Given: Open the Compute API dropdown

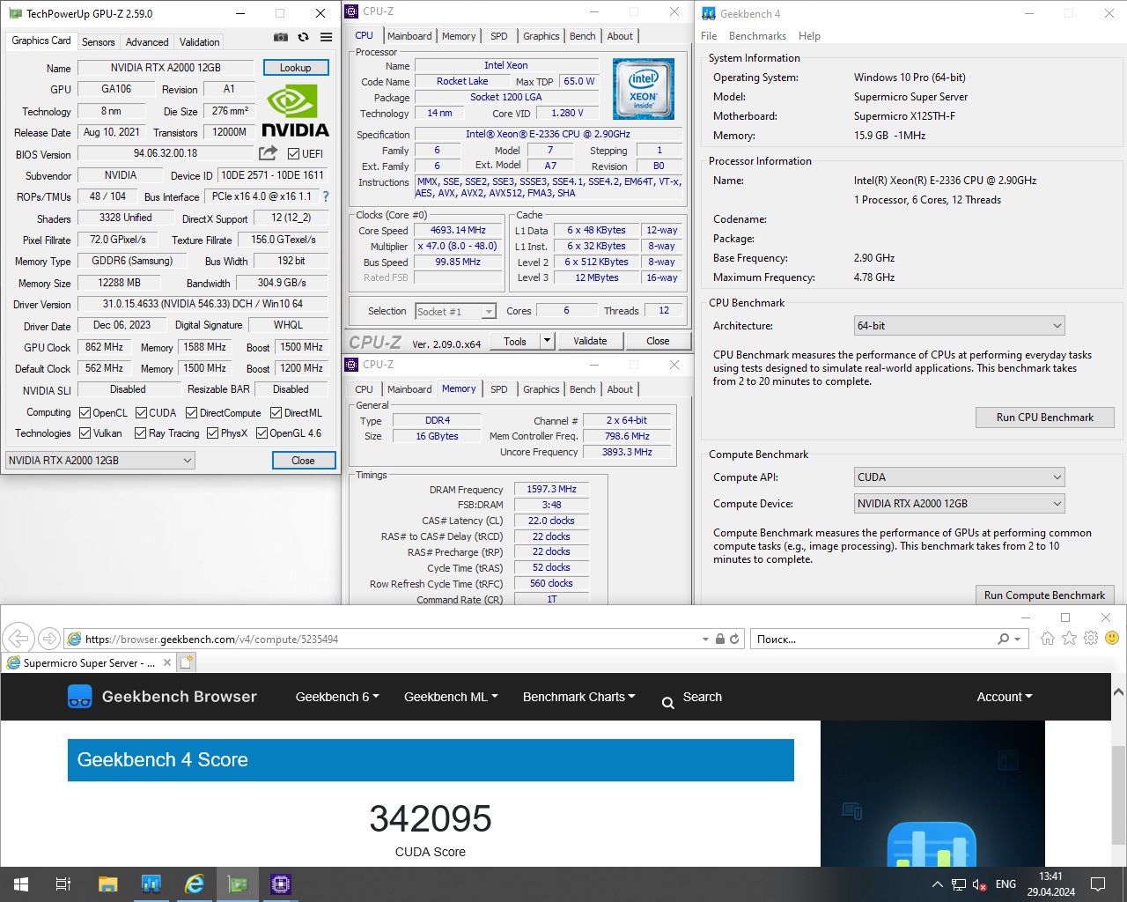Looking at the screenshot, I should tap(959, 477).
